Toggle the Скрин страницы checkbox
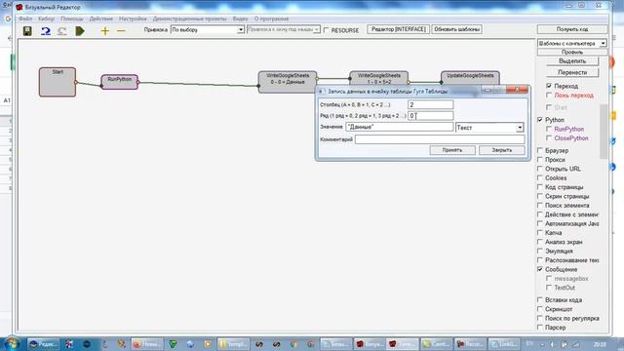 540,196
